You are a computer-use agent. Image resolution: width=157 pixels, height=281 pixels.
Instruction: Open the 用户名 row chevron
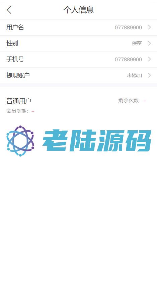pyautogui.click(x=149, y=27)
